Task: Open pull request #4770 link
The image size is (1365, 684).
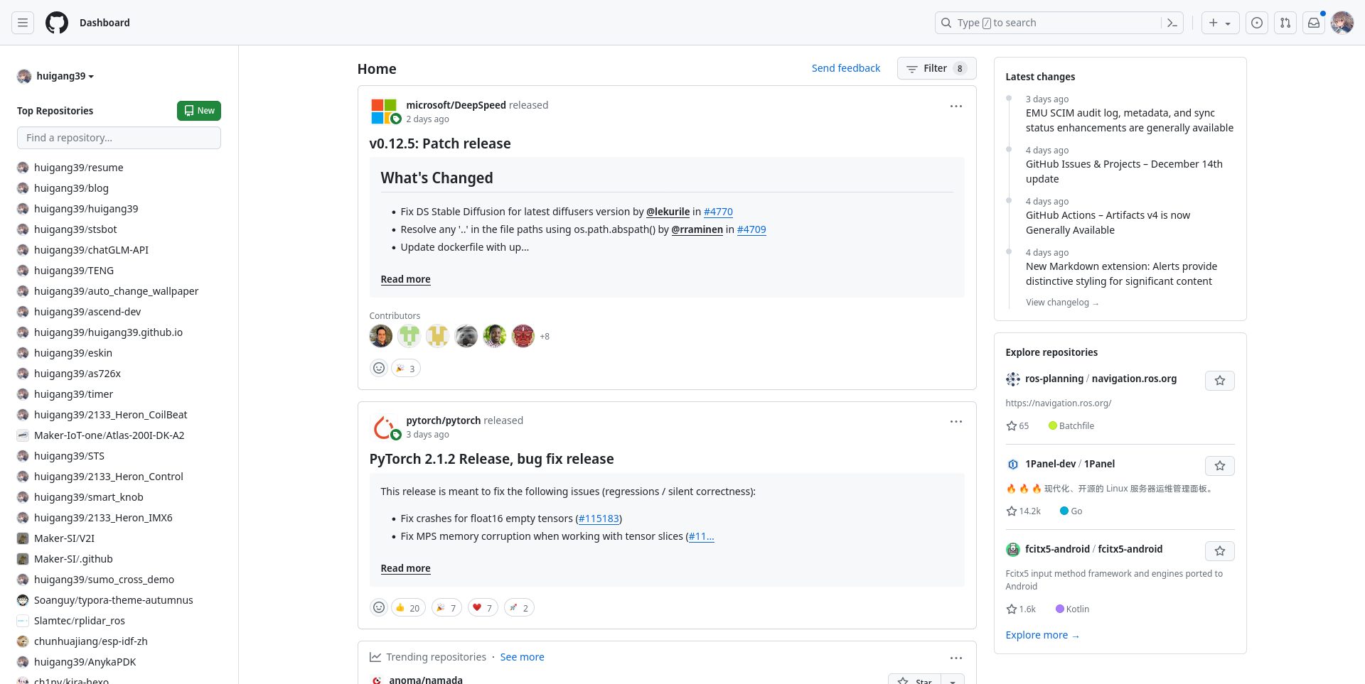Action: coord(718,212)
